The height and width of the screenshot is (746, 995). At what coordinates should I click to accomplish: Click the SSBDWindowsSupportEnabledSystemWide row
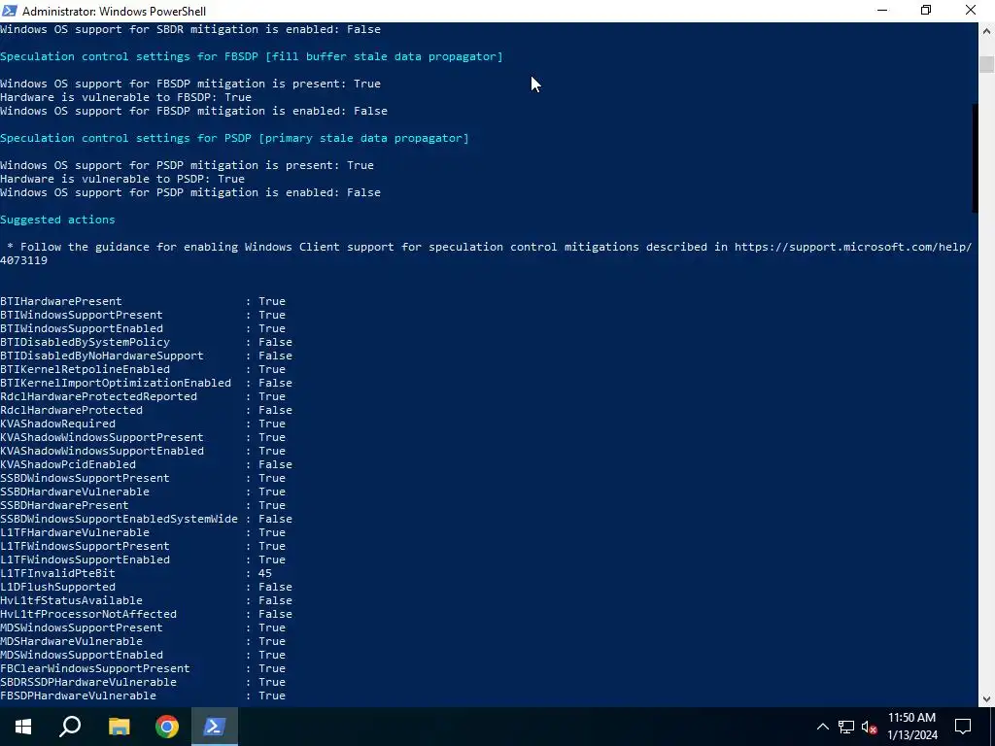coord(146,519)
